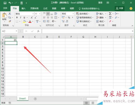Click the Share button
This screenshot has height=105, width=135.
(x=120, y=8)
